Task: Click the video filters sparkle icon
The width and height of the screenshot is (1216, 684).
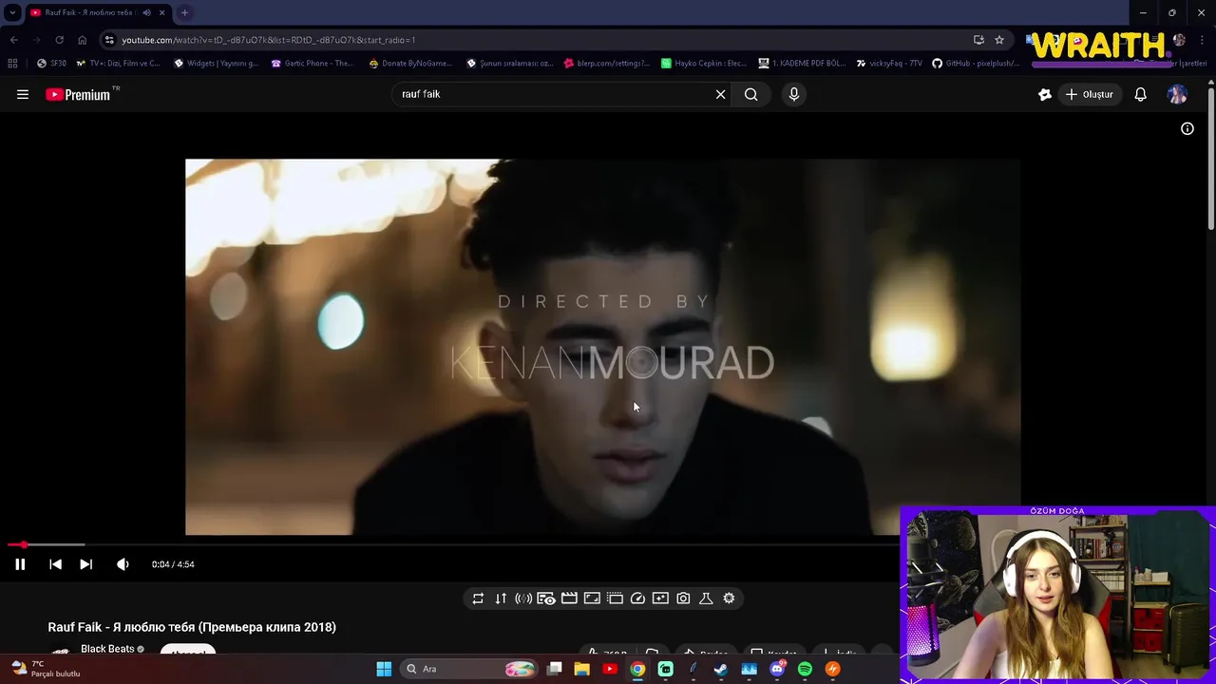Action: pyautogui.click(x=660, y=598)
